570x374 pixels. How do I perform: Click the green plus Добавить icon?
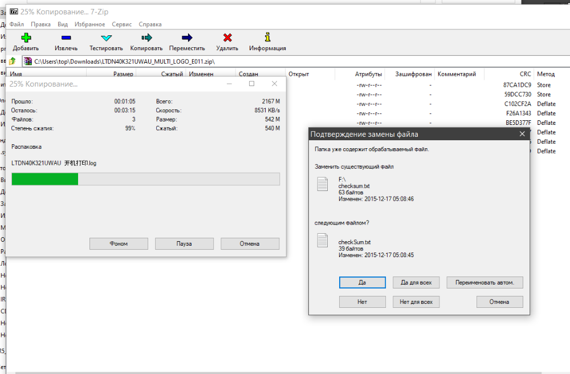coord(26,38)
